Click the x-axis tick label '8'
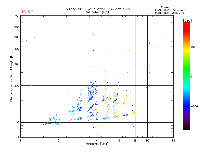This screenshot has width=204, height=153. click(135, 141)
